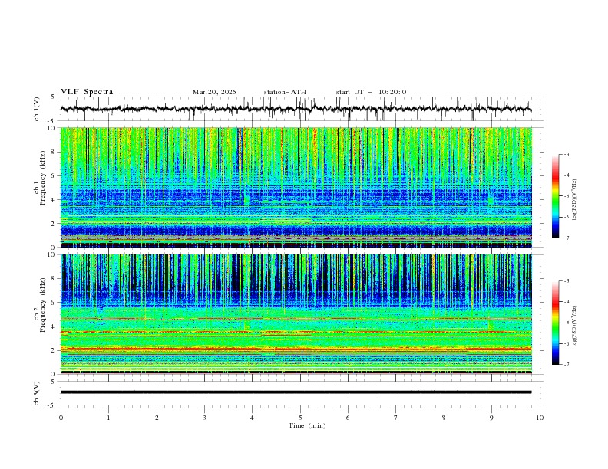Viewport: 608px width, 469px height.
Task: Click the 'station=ATH' label
Action: click(x=285, y=92)
